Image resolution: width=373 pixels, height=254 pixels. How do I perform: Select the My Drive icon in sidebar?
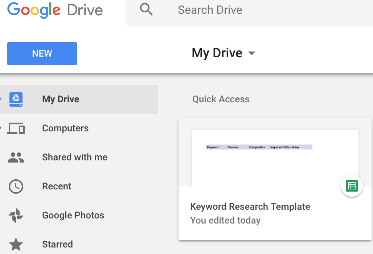(x=16, y=99)
